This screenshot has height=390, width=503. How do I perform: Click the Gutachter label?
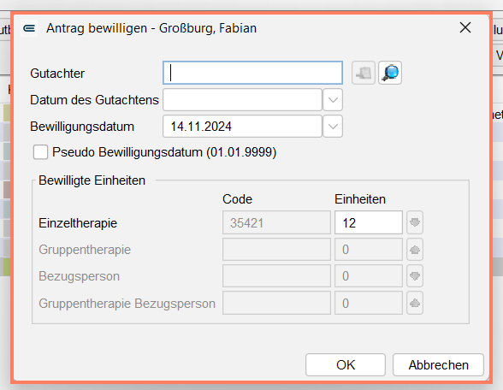tap(57, 74)
